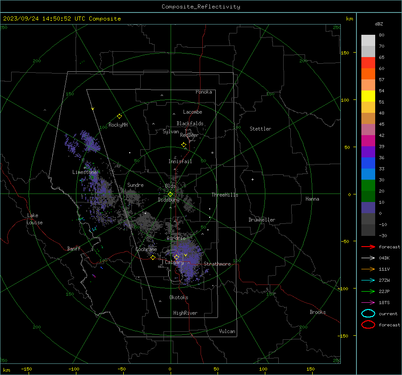Click the white asterisk marker east of Innisfail
The width and height of the screenshot is (402, 375).
pyautogui.click(x=212, y=153)
